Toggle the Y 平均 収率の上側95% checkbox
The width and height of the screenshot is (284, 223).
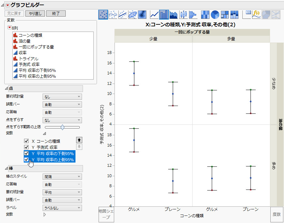26,160
